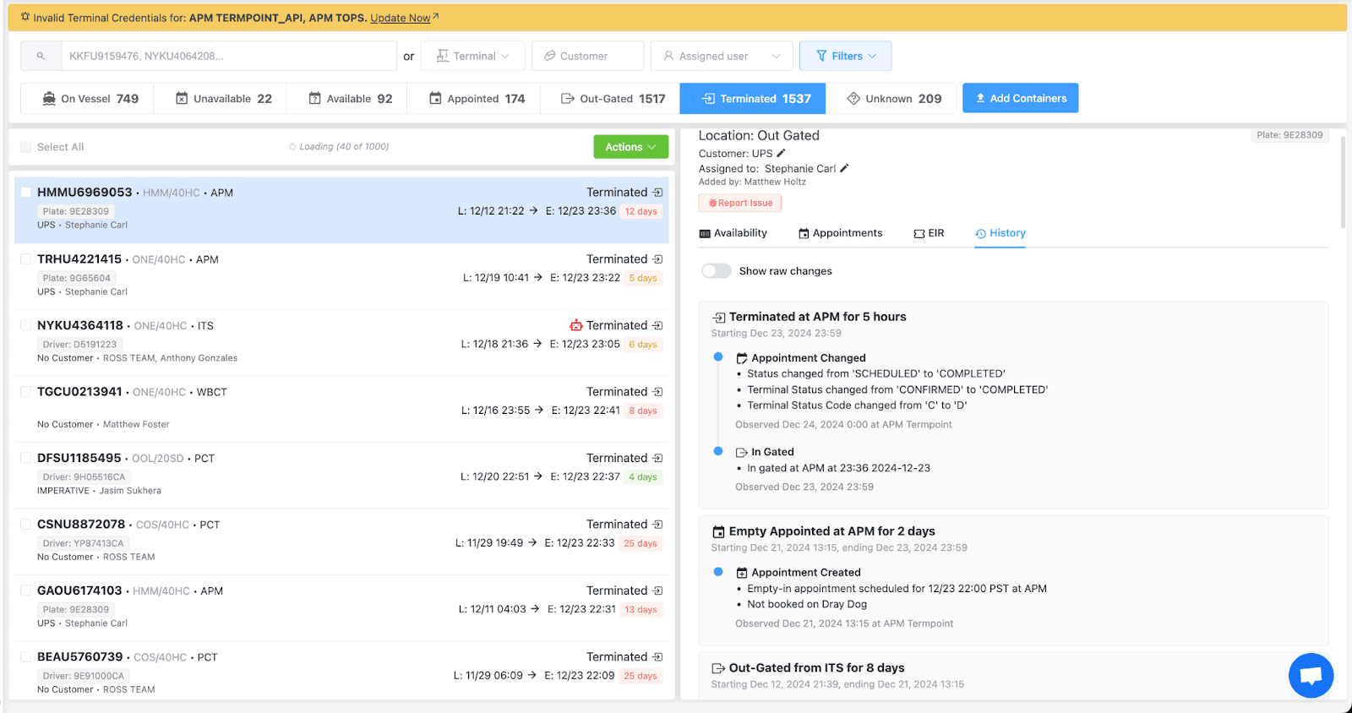Click terminated icon on CSNU8872078 row
Screen dimensions: 1352x713
(657, 525)
